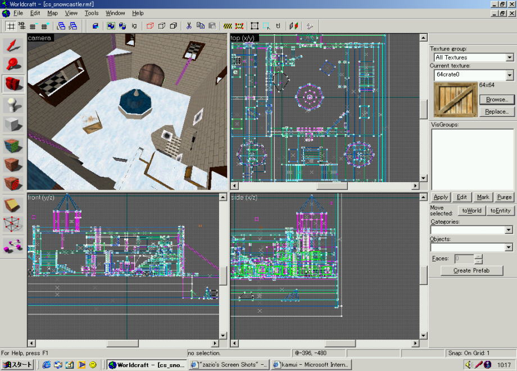Image resolution: width=517 pixels, height=371 pixels.
Task: Expand the Categories combo box
Action: pyautogui.click(x=509, y=230)
